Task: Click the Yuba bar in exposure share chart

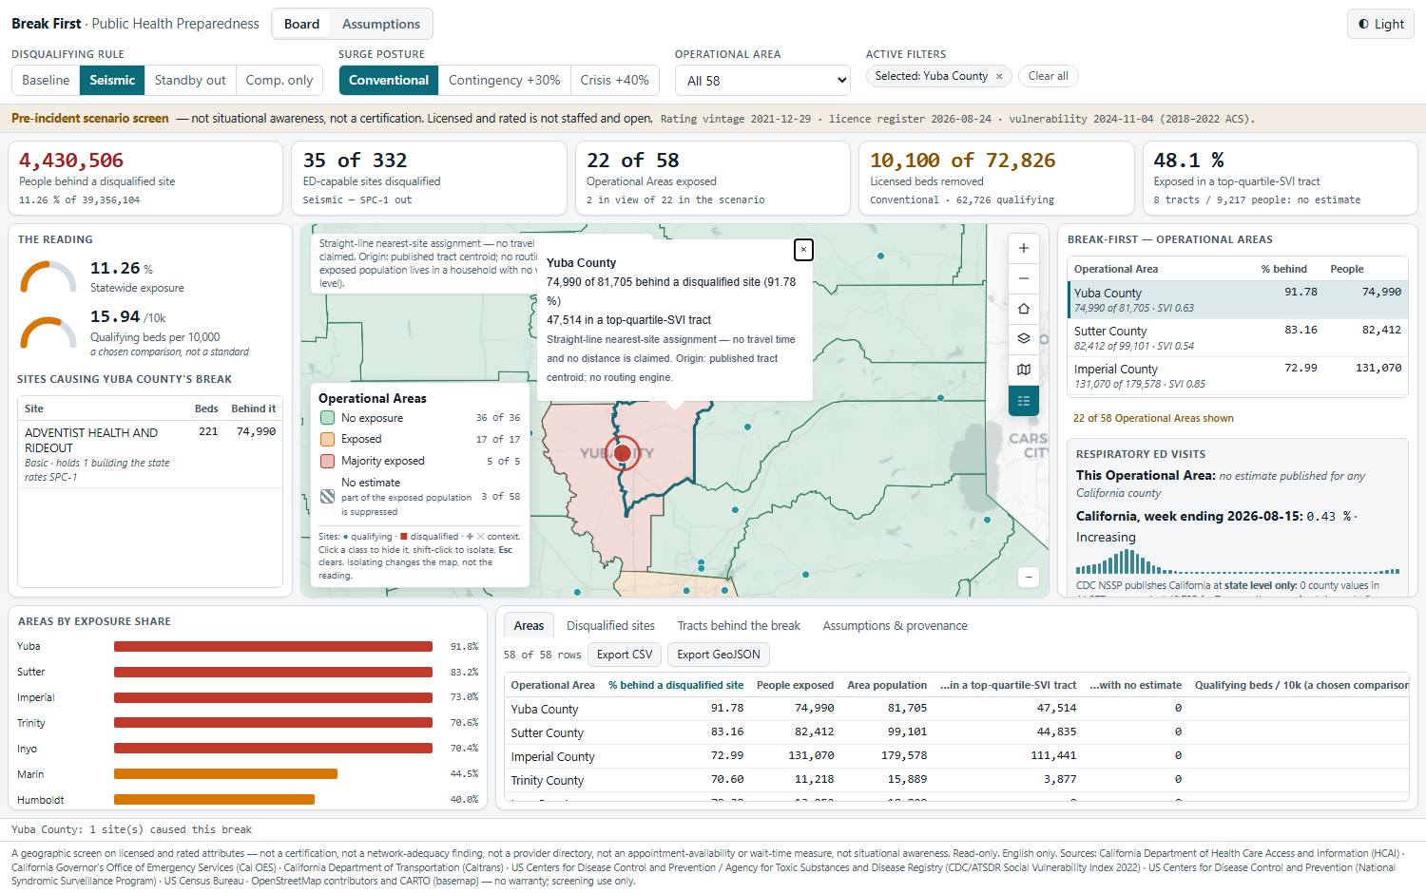Action: pos(273,647)
